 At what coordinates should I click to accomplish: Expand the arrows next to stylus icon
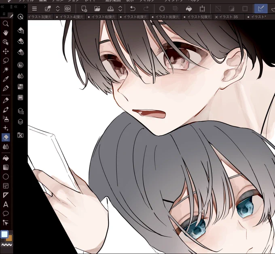click(x=57, y=8)
